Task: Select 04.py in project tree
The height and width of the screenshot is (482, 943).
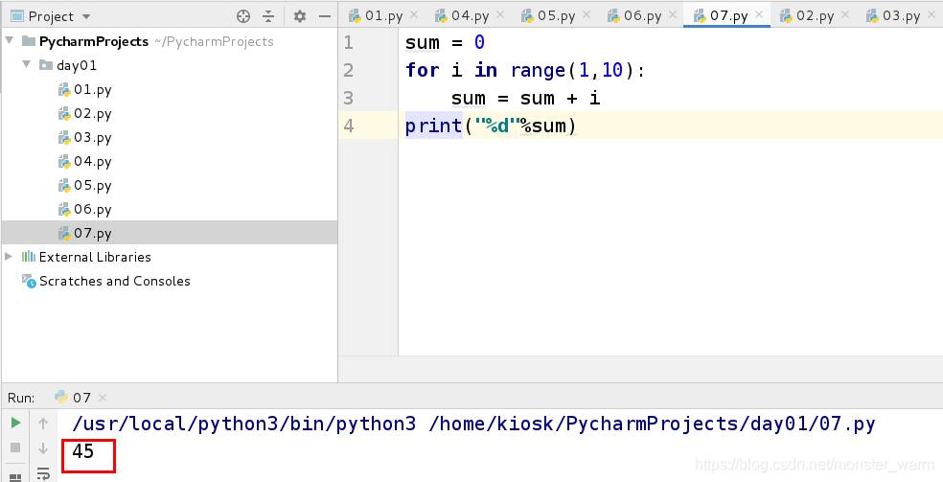Action: point(84,162)
